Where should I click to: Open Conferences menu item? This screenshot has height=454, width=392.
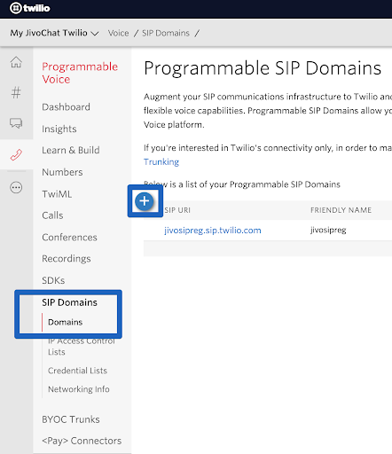(x=69, y=237)
